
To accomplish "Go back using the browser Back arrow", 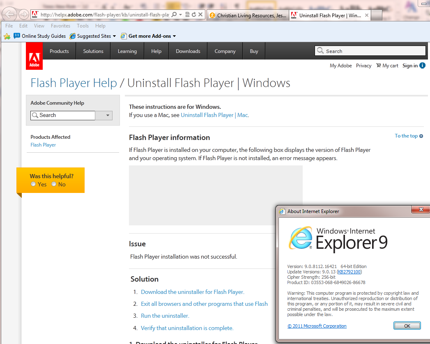I will pyautogui.click(x=9, y=14).
